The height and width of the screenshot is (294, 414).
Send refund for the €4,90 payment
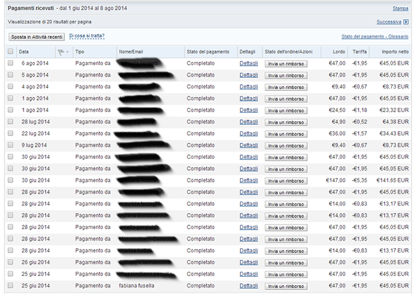[x=286, y=122]
